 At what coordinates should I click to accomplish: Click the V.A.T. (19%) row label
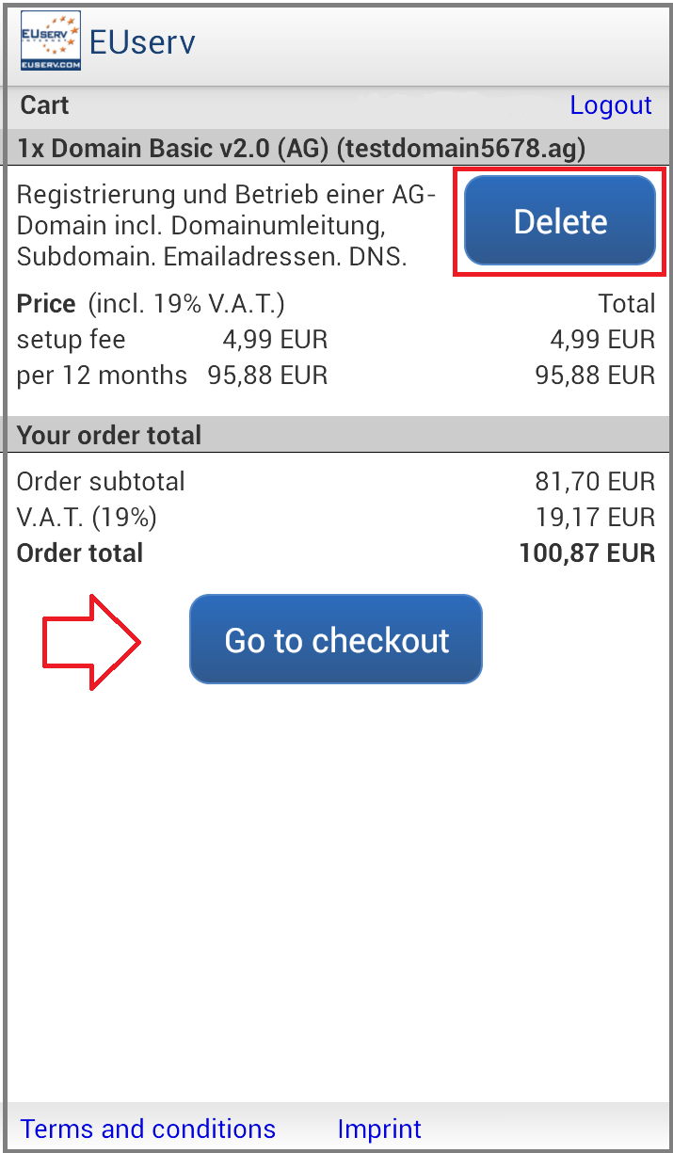point(87,517)
